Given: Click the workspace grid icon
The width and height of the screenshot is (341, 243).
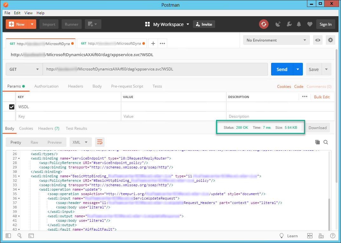Looking at the screenshot, I should [x=147, y=24].
